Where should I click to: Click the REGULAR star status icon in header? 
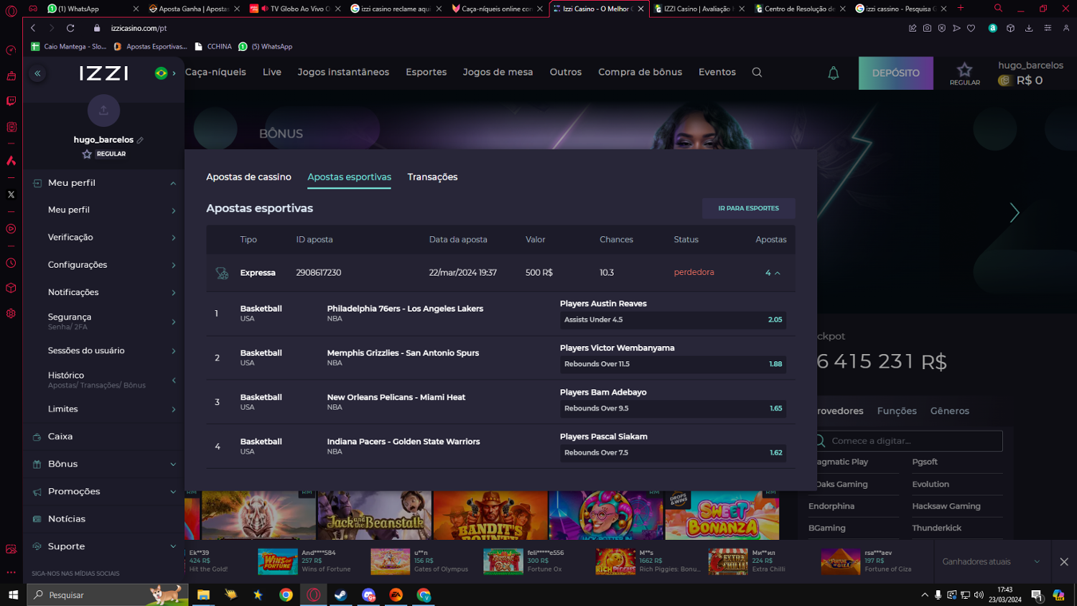pos(964,73)
